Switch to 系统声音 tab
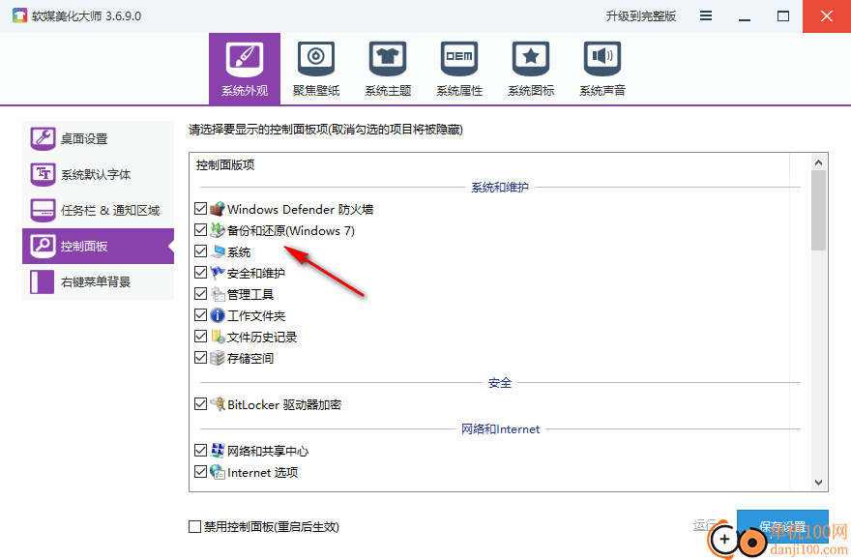 click(x=602, y=69)
